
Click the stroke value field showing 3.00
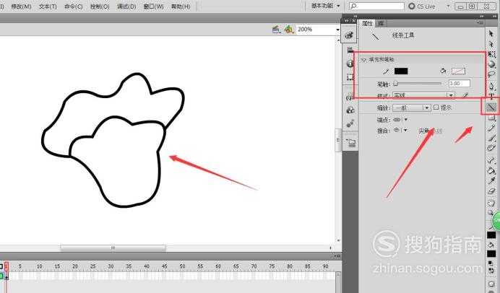tap(460, 84)
